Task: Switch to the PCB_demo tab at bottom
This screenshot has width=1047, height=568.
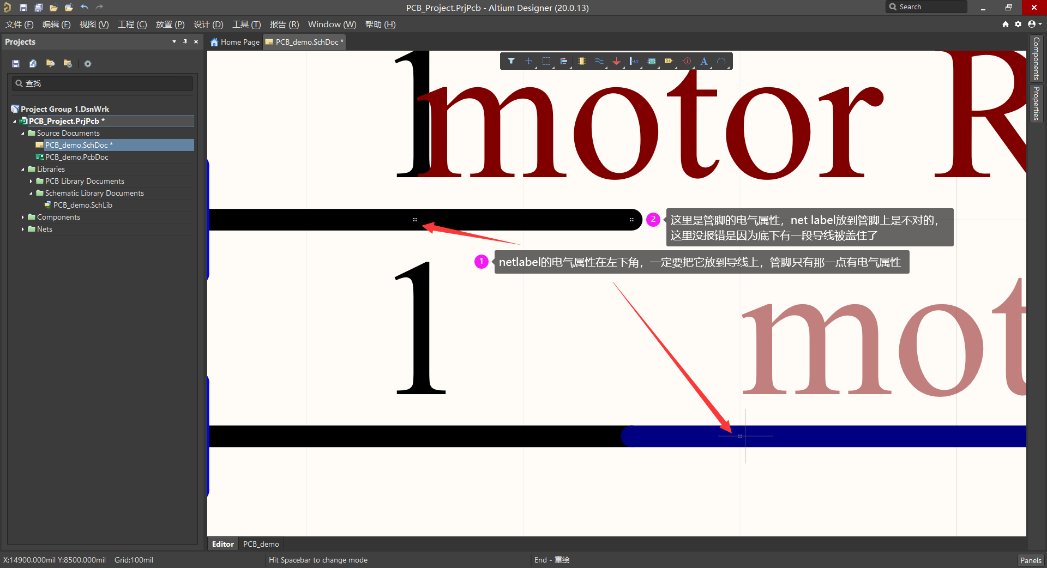Action: click(x=261, y=543)
